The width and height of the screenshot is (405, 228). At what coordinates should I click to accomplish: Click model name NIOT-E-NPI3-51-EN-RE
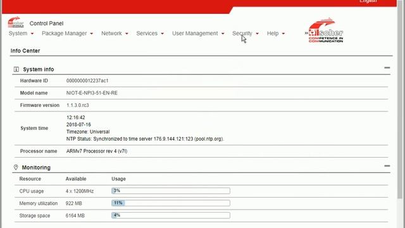pyautogui.click(x=92, y=93)
